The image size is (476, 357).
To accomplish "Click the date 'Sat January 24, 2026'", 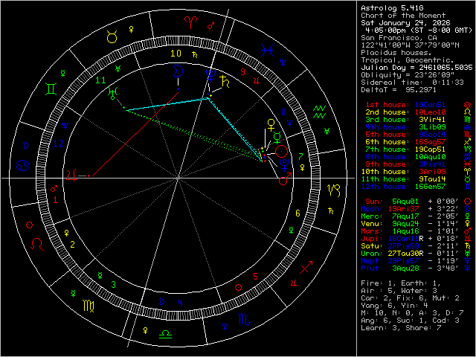I will pyautogui.click(x=405, y=23).
